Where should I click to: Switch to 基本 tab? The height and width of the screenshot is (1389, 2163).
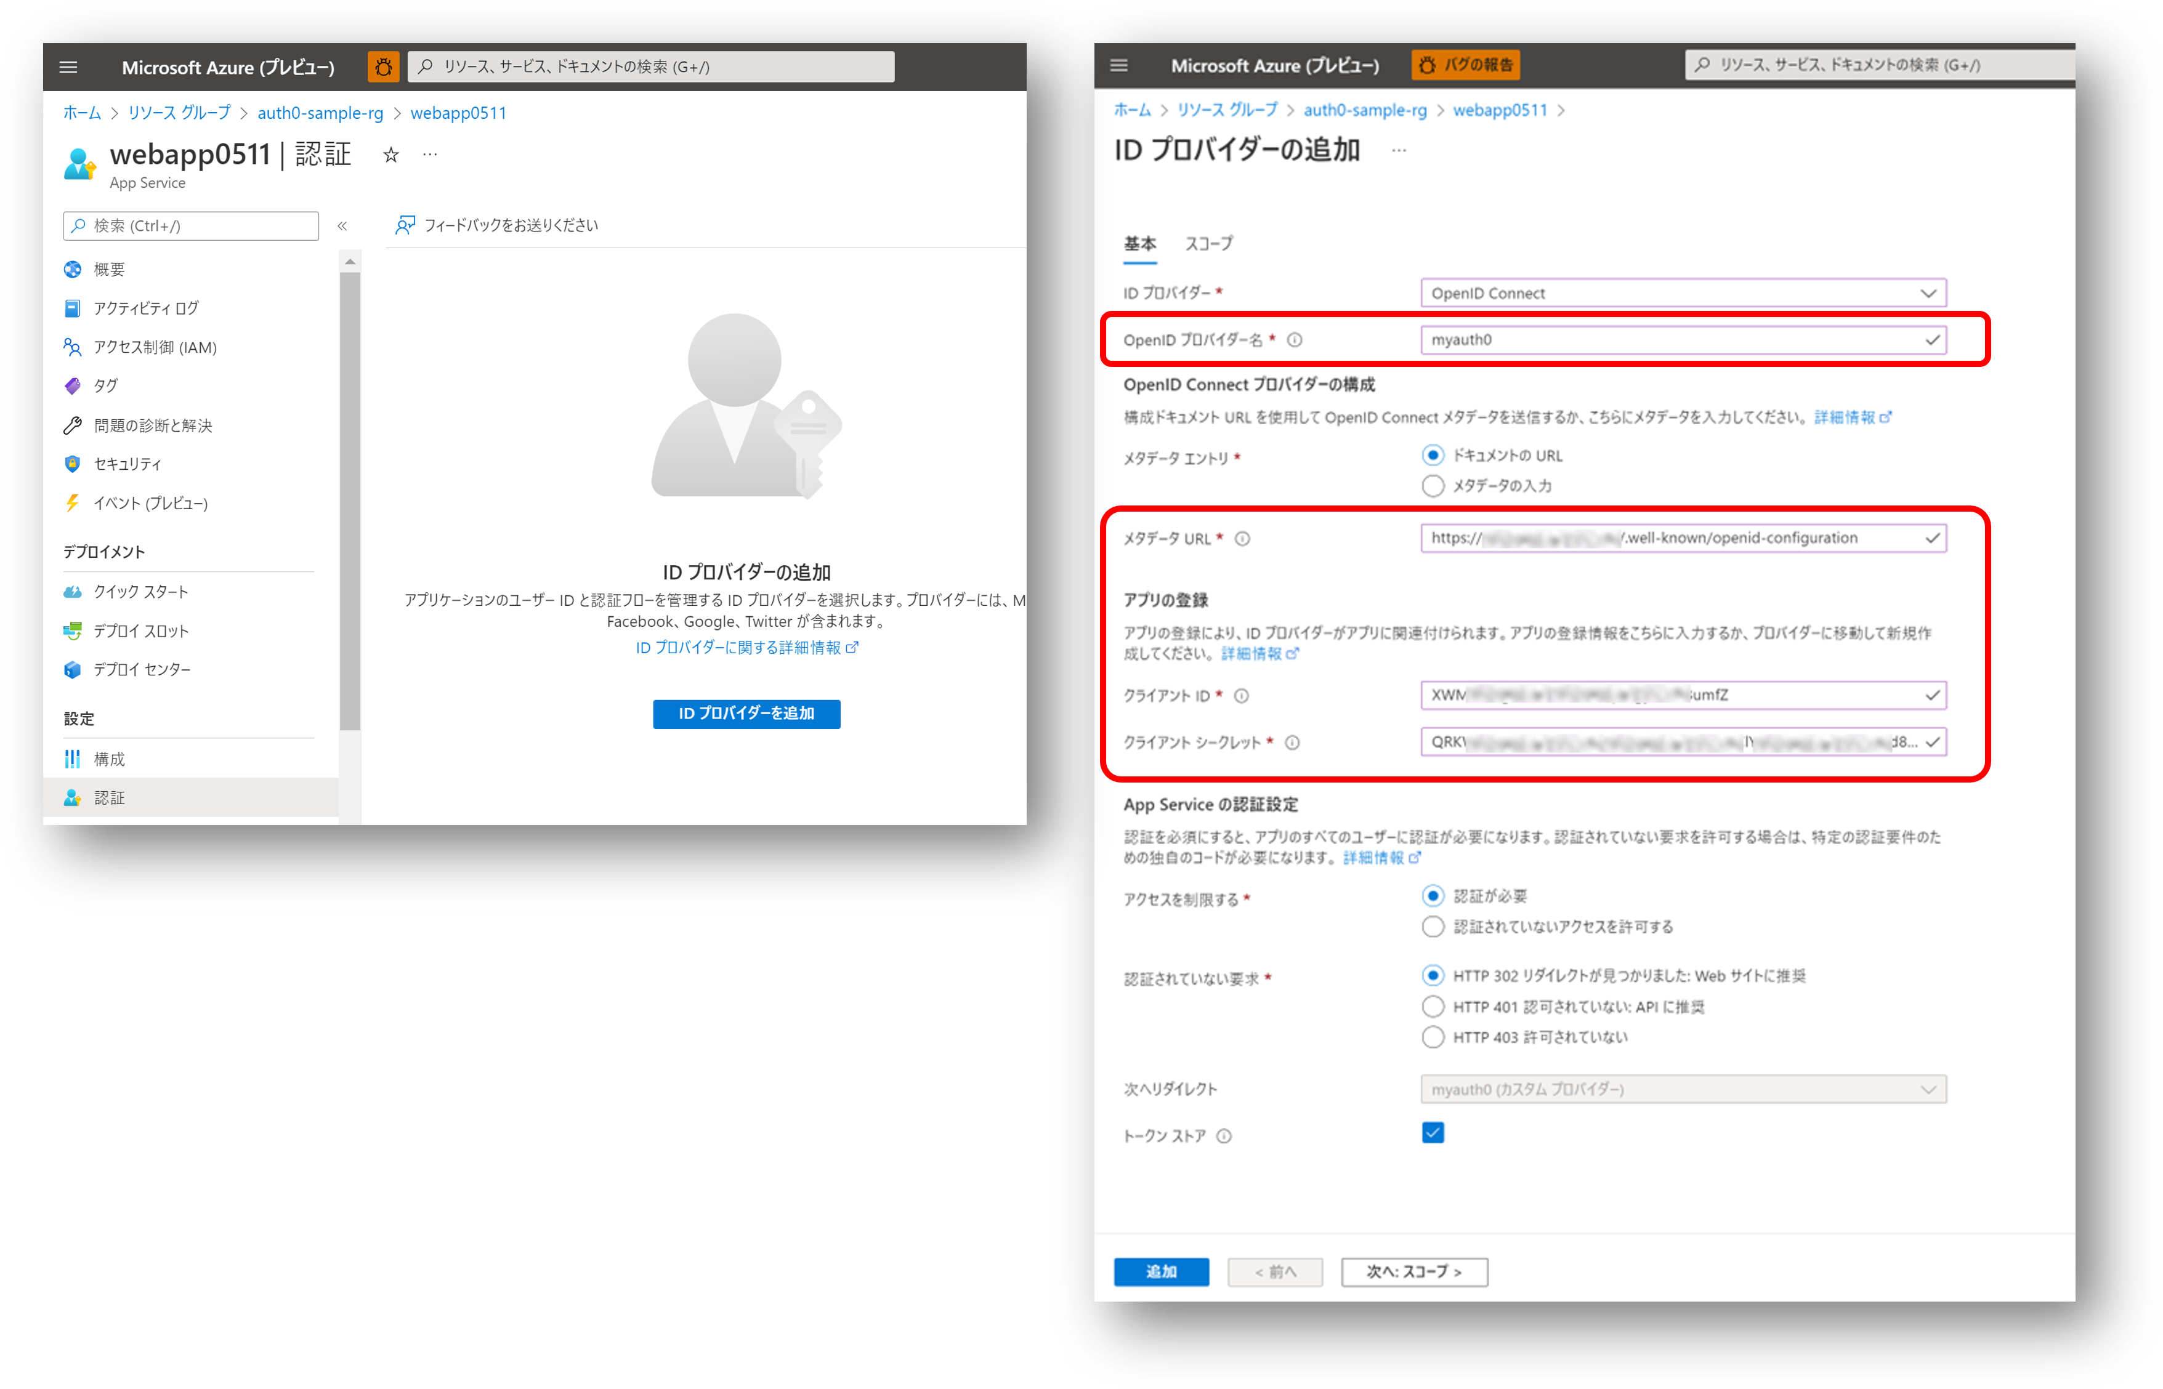[x=1139, y=244]
